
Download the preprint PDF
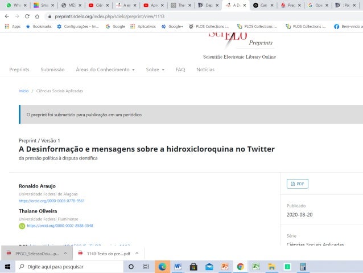(297, 184)
